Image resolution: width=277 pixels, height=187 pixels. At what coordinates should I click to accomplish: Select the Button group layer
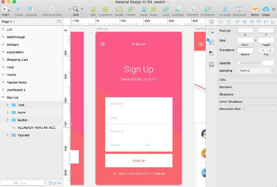(32, 120)
